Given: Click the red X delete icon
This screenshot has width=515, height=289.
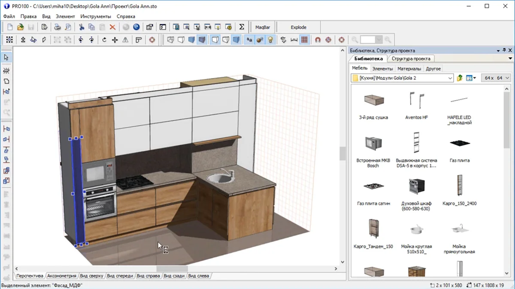Looking at the screenshot, I should (x=112, y=27).
